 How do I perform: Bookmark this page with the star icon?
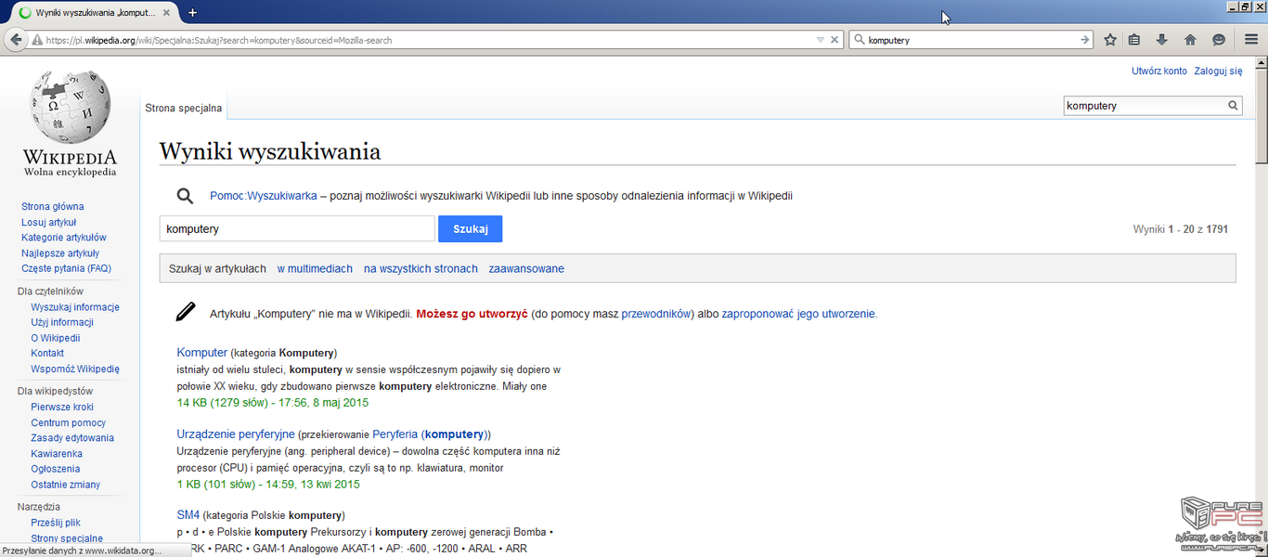coord(1109,40)
